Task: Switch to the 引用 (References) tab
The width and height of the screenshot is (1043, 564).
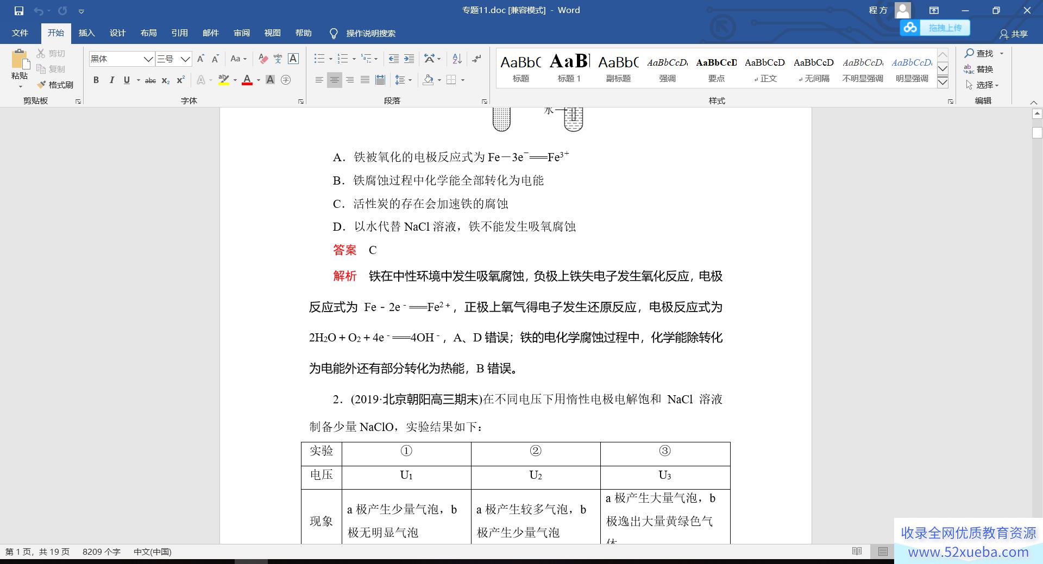Action: pyautogui.click(x=179, y=33)
